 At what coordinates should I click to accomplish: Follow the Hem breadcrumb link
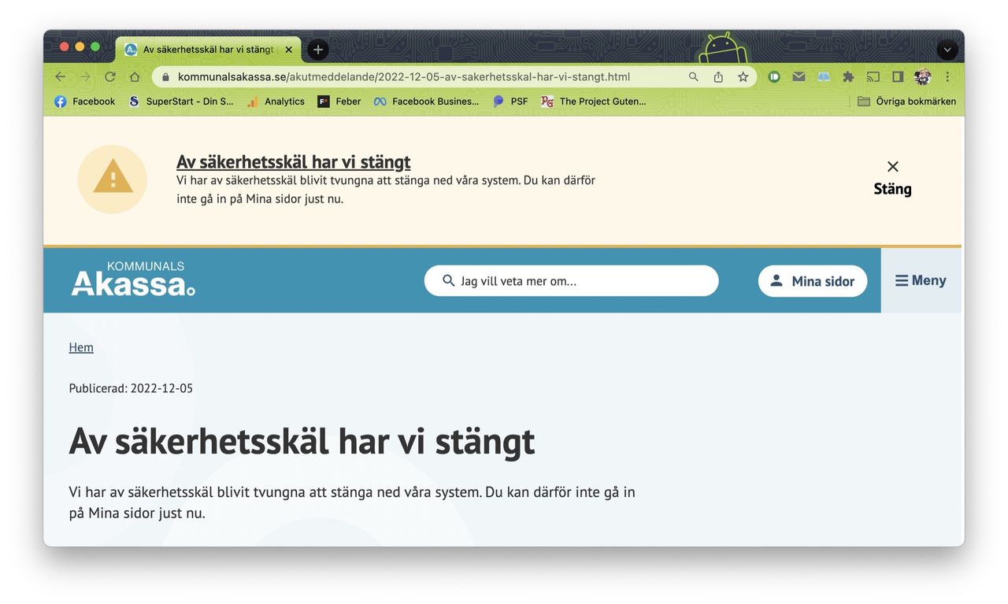click(x=80, y=346)
